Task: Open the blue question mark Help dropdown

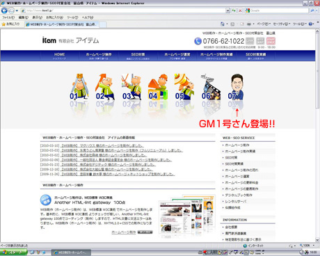Action: [312, 24]
